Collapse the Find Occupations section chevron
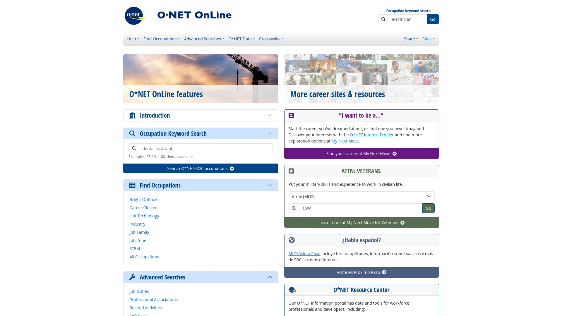Screen dimensions: 562x316 pyautogui.click(x=270, y=186)
